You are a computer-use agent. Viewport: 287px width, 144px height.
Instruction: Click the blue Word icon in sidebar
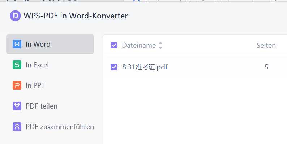tap(17, 44)
